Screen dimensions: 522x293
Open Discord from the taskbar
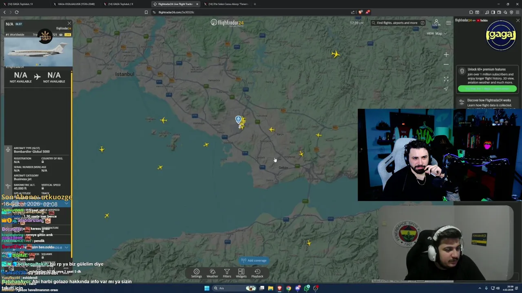[x=298, y=288]
